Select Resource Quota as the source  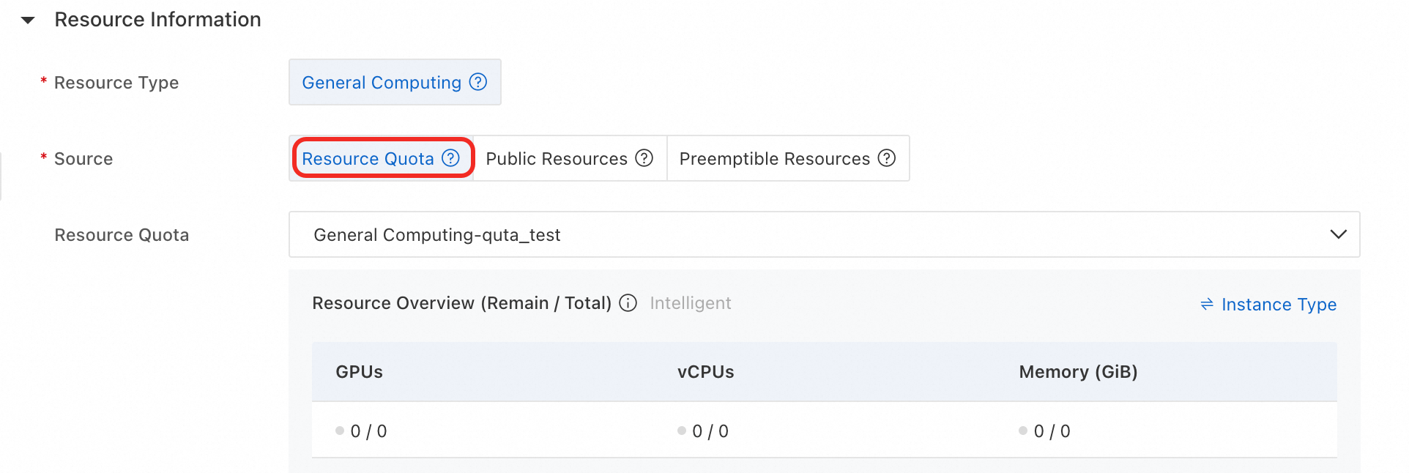point(368,159)
